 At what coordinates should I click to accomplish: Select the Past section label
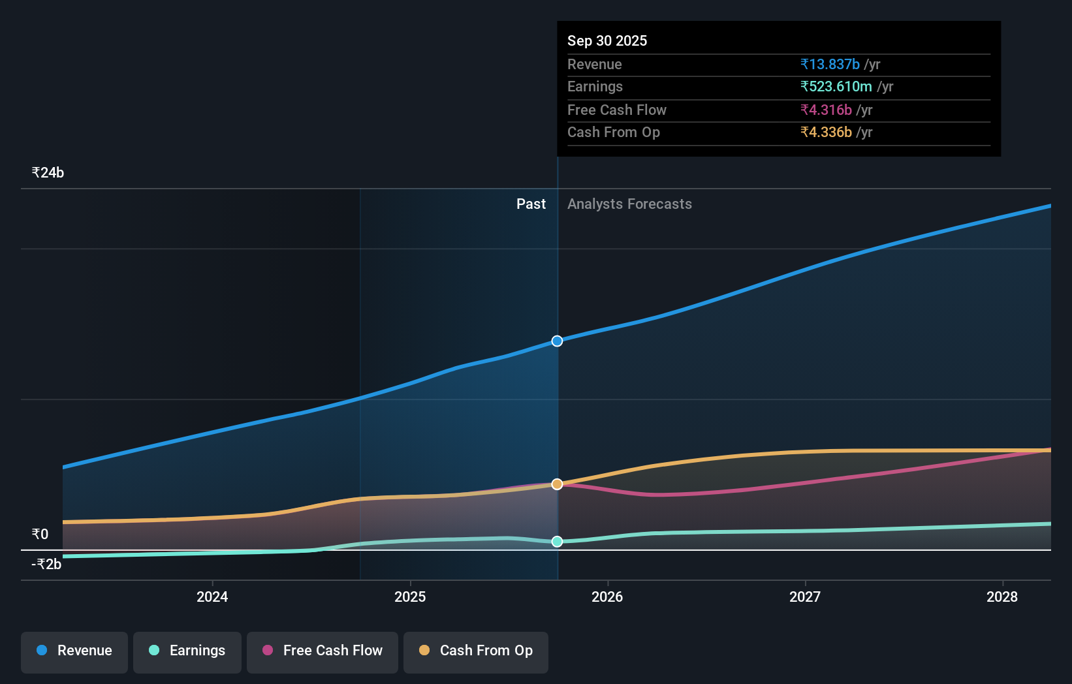pos(531,204)
